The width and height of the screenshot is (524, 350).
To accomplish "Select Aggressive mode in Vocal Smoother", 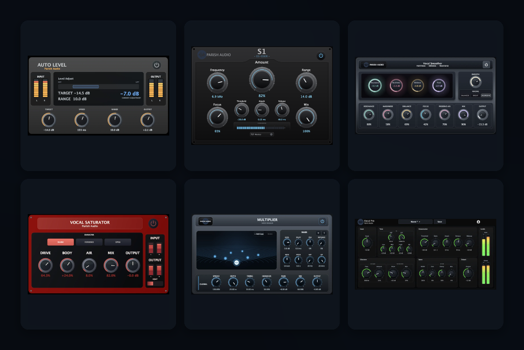I will (x=486, y=96).
